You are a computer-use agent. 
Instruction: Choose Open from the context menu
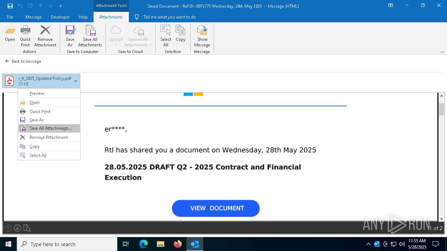tap(49, 102)
